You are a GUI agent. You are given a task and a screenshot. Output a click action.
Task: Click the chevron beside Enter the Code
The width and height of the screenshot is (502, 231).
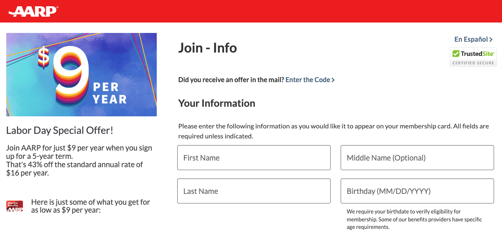point(333,80)
